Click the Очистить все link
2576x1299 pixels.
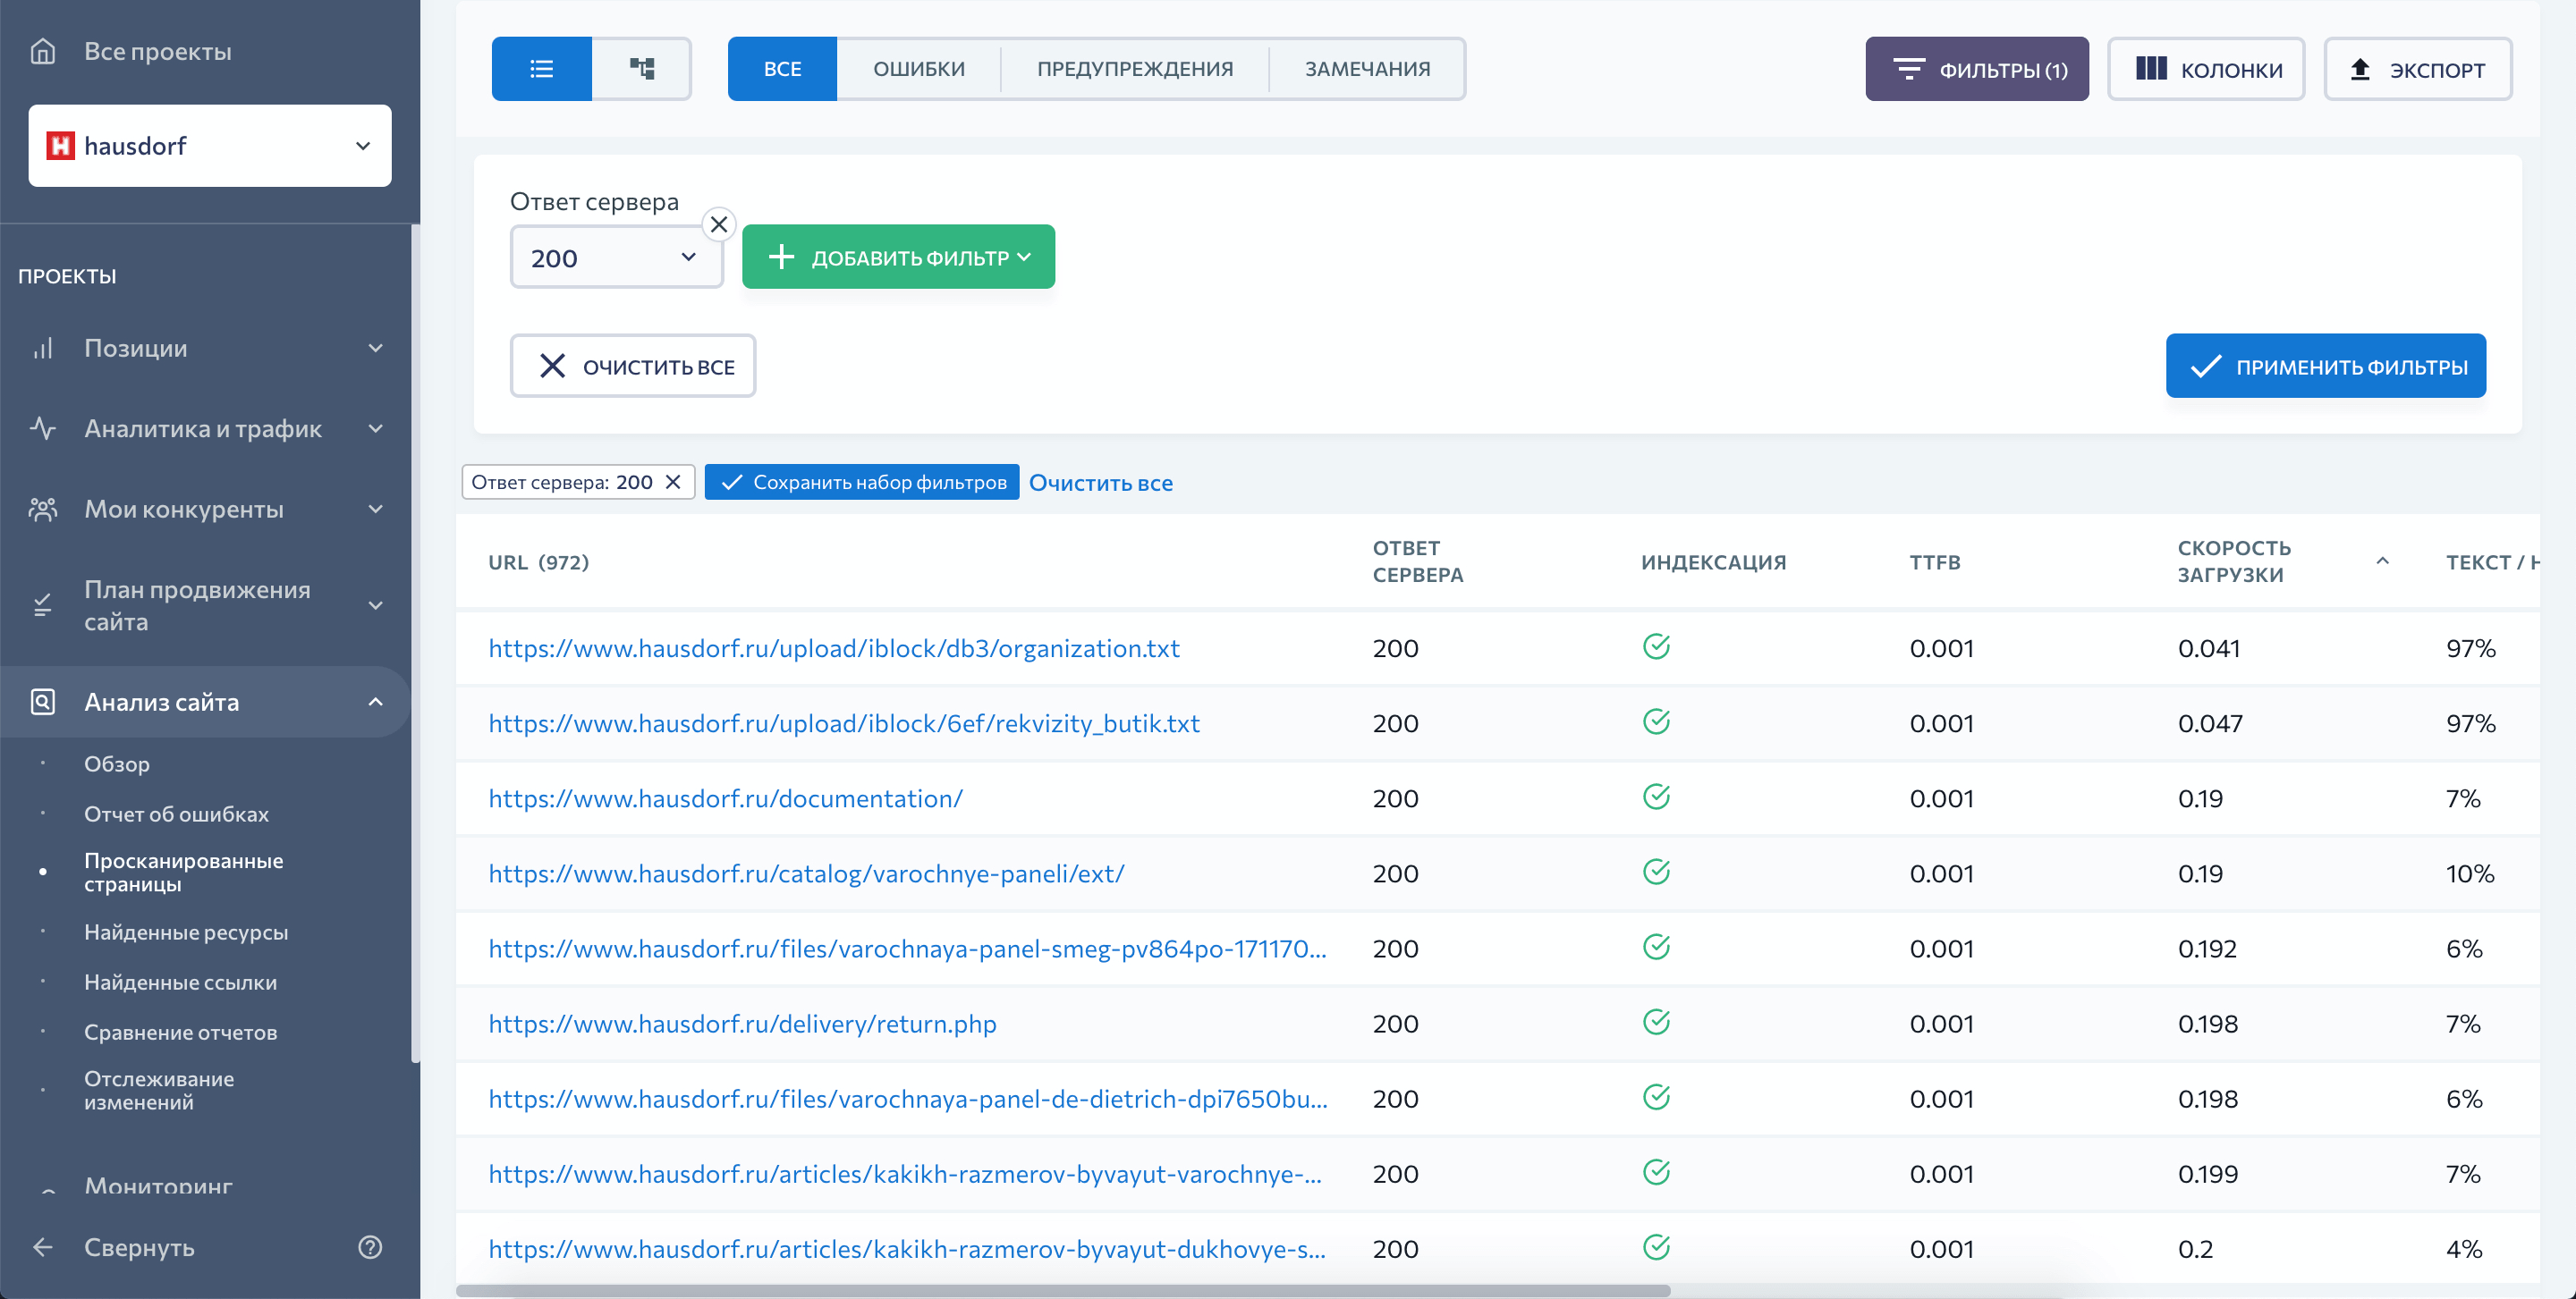click(1101, 483)
